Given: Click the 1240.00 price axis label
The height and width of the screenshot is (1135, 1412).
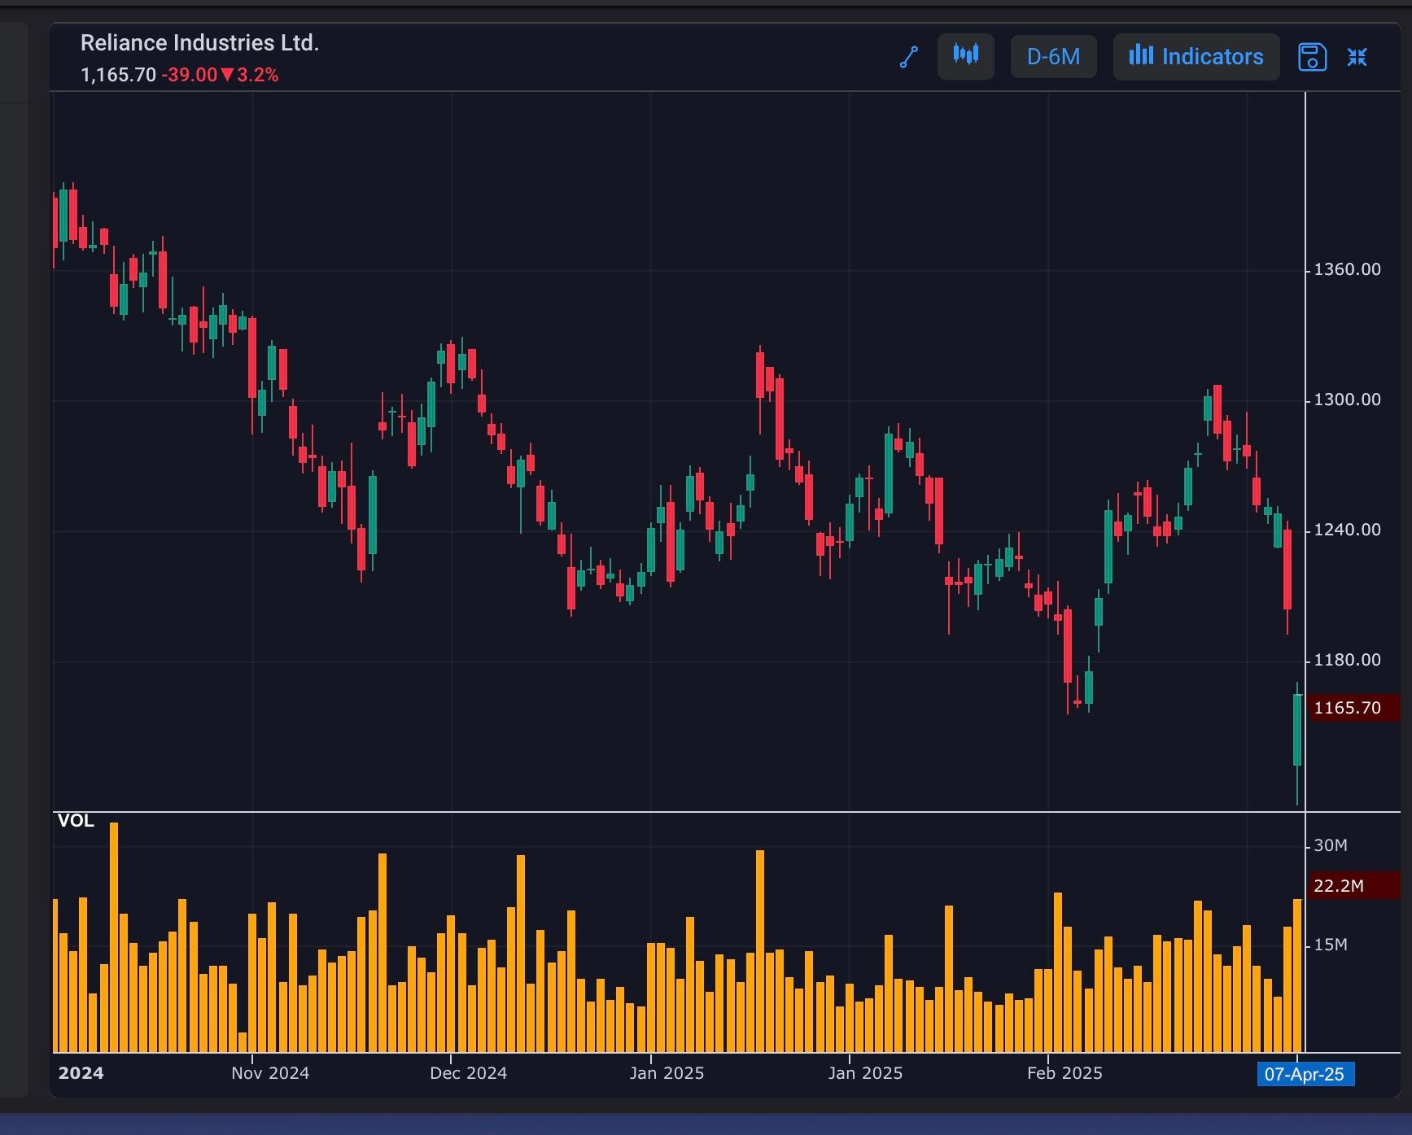Looking at the screenshot, I should [x=1348, y=530].
